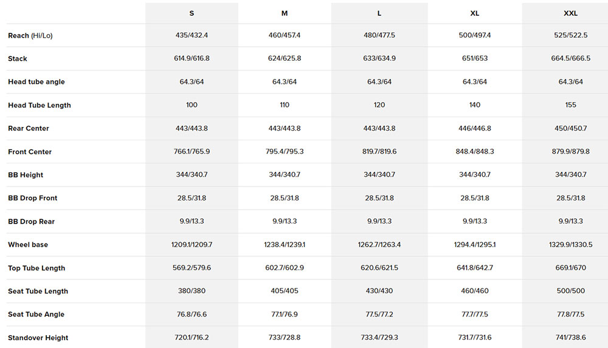
Task: Click the Reach (Hi/Lo) row label
Action: tap(30, 36)
